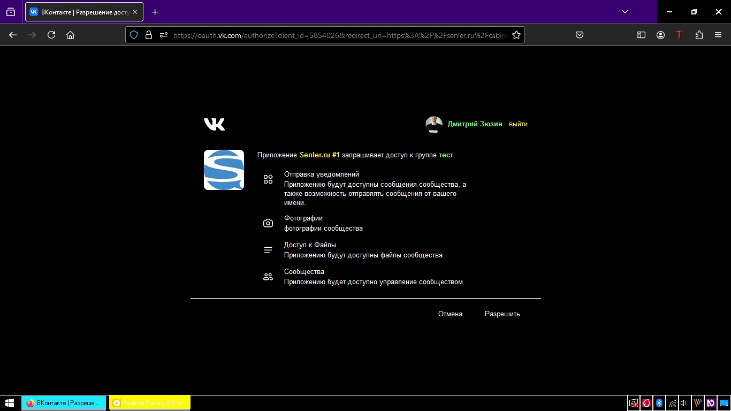Screen dimensions: 731x411
Task: Click the red swirl tray icon
Action: [x=646, y=403]
